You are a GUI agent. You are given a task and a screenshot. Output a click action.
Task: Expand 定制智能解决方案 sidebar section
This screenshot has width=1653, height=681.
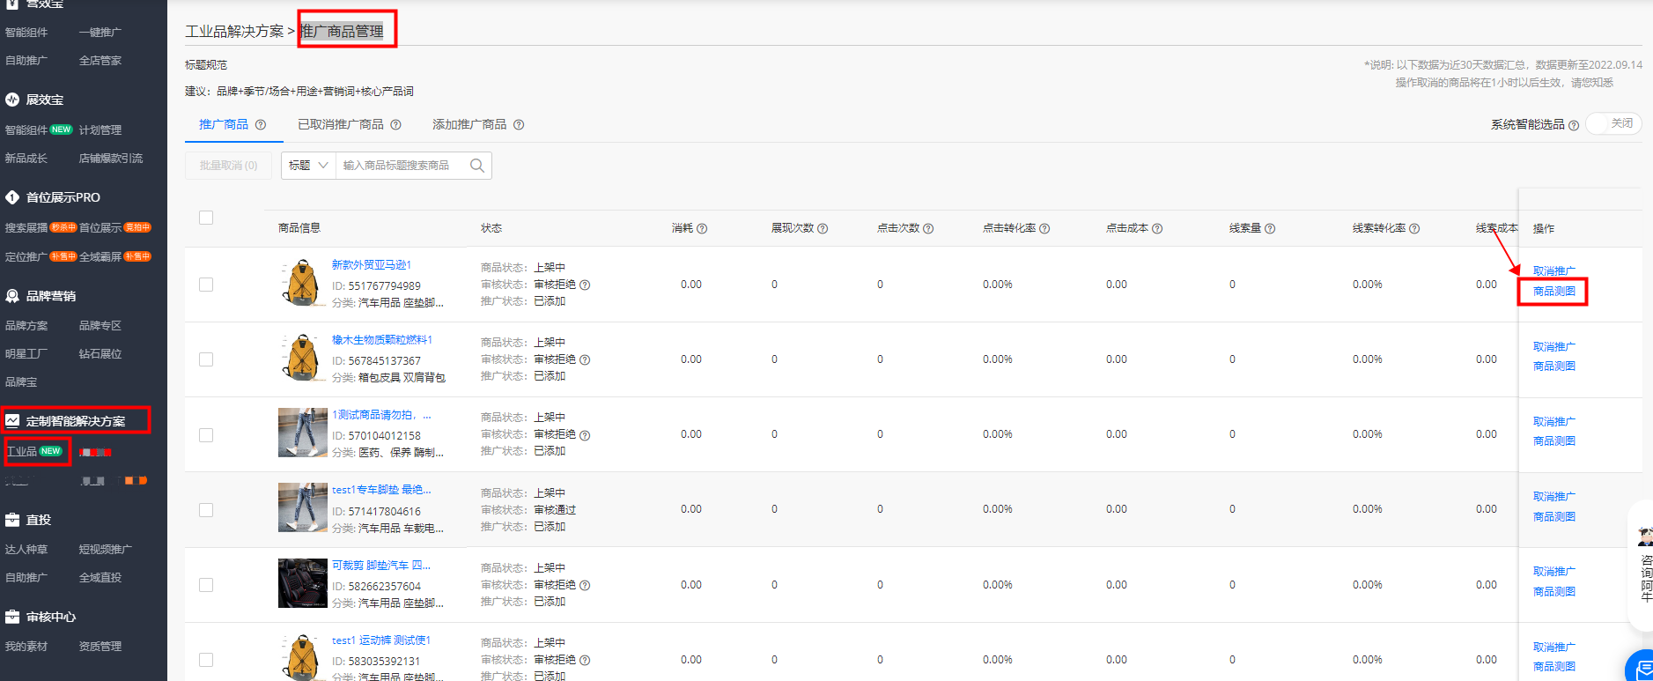pyautogui.click(x=76, y=421)
